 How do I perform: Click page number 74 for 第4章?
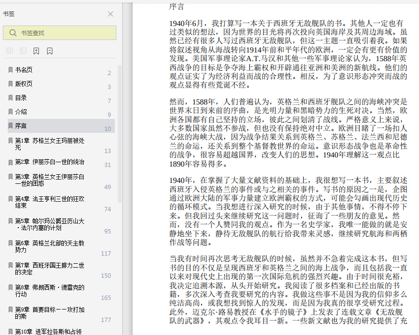coord(108,209)
